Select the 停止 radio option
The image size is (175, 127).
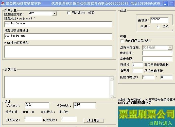(x=142, y=27)
